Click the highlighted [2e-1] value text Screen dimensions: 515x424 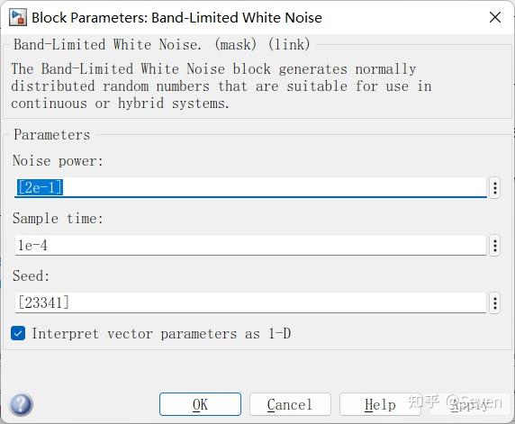click(40, 187)
